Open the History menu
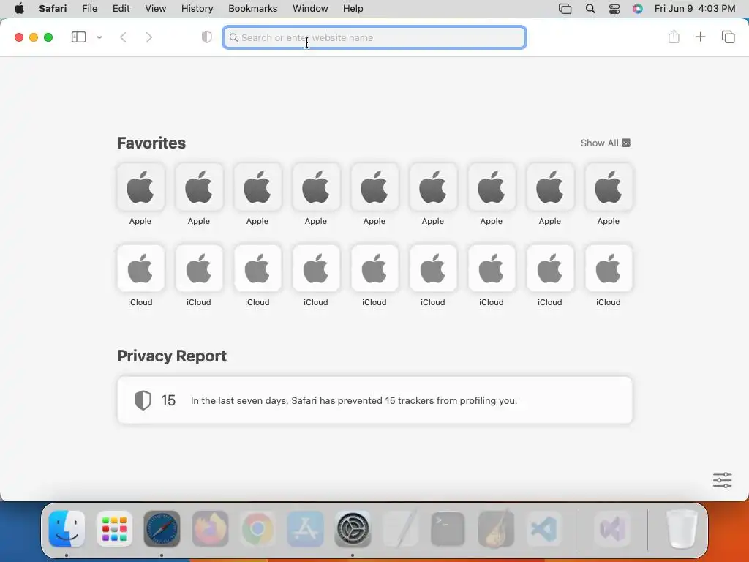The height and width of the screenshot is (562, 749). (197, 9)
